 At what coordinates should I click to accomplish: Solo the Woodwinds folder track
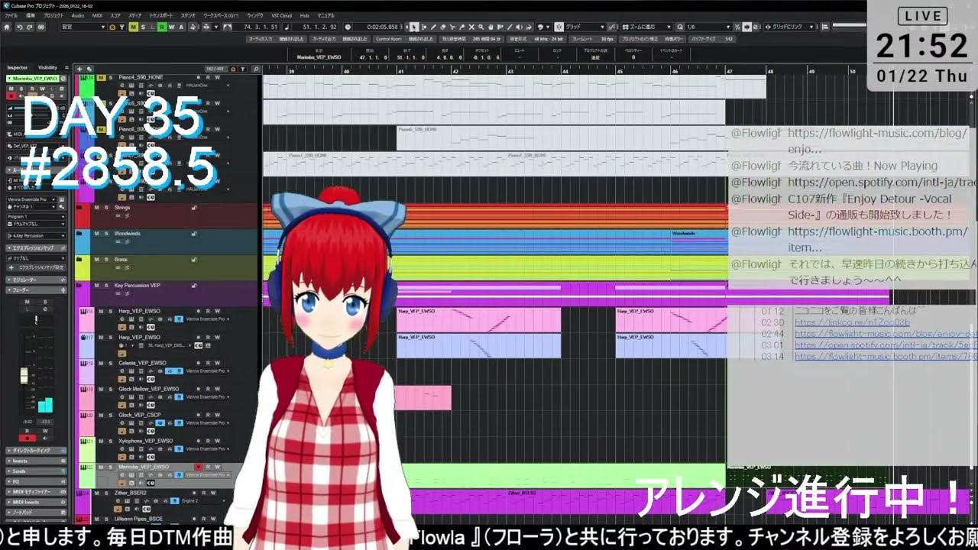coord(106,233)
